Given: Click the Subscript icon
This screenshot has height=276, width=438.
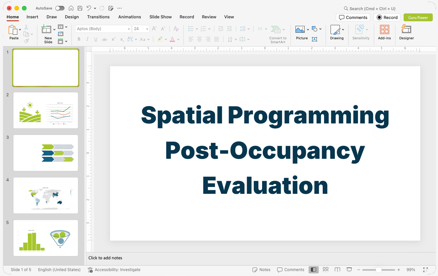Looking at the screenshot, I should [122, 39].
